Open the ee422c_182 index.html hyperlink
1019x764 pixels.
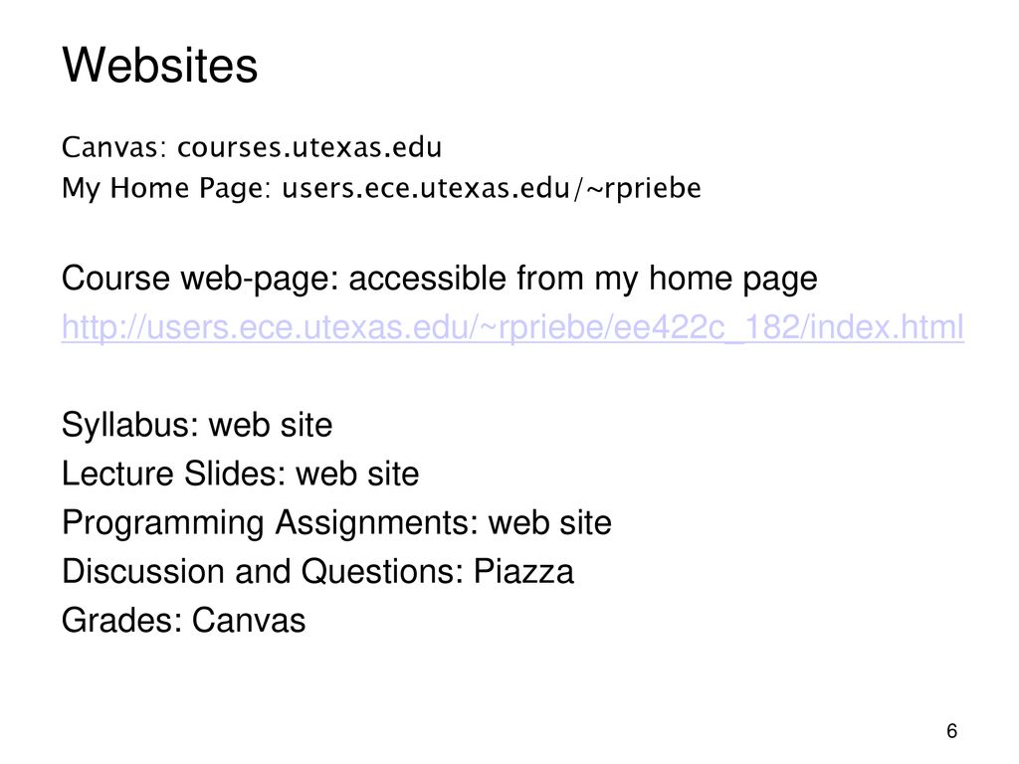[512, 327]
